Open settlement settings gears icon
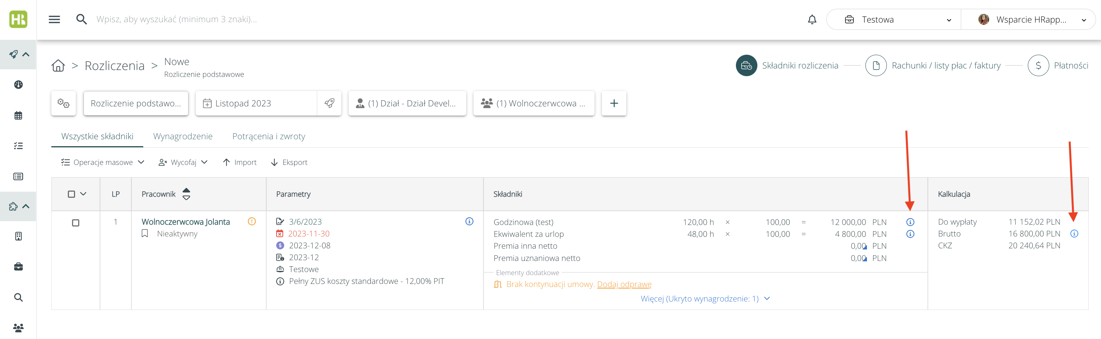The image size is (1101, 339). 64,103
